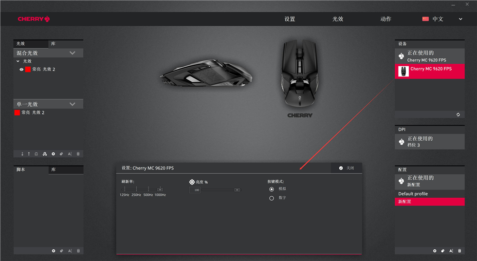
Task: Delete effect with lighting toolbar trash icon
Action: click(78, 154)
